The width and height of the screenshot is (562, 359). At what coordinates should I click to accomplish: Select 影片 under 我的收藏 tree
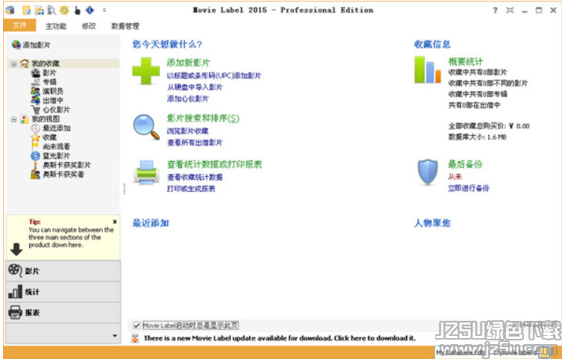click(x=44, y=72)
